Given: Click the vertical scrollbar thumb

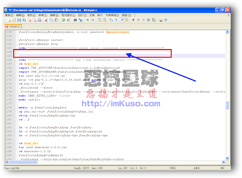Looking at the screenshot, I should [x=227, y=105].
